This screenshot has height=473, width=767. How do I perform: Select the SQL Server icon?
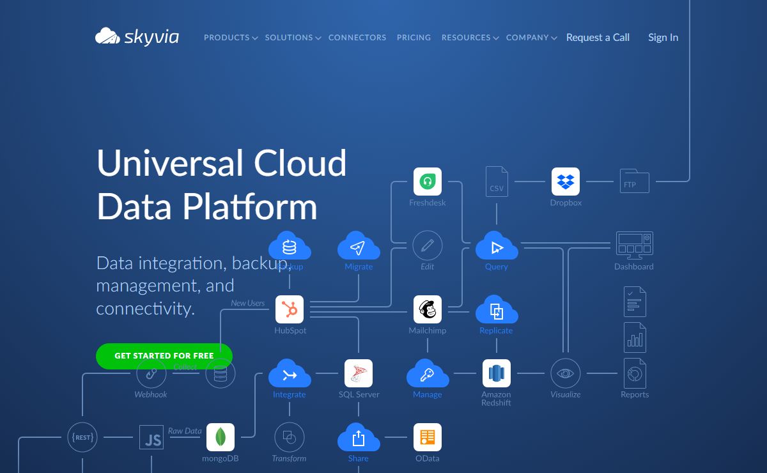(x=359, y=373)
